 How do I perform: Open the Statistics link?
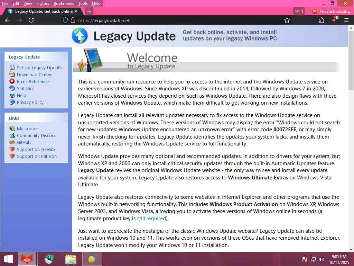tap(26, 88)
